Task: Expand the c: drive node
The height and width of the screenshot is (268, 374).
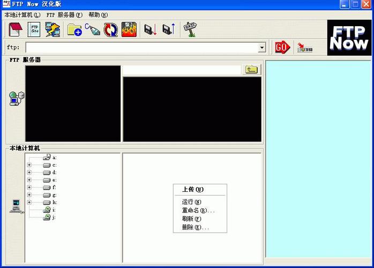Action: pyautogui.click(x=29, y=165)
